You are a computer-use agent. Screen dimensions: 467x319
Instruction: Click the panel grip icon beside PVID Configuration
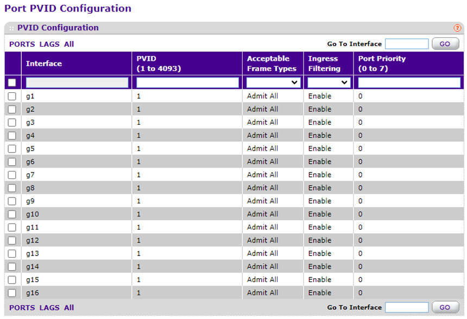click(x=11, y=28)
